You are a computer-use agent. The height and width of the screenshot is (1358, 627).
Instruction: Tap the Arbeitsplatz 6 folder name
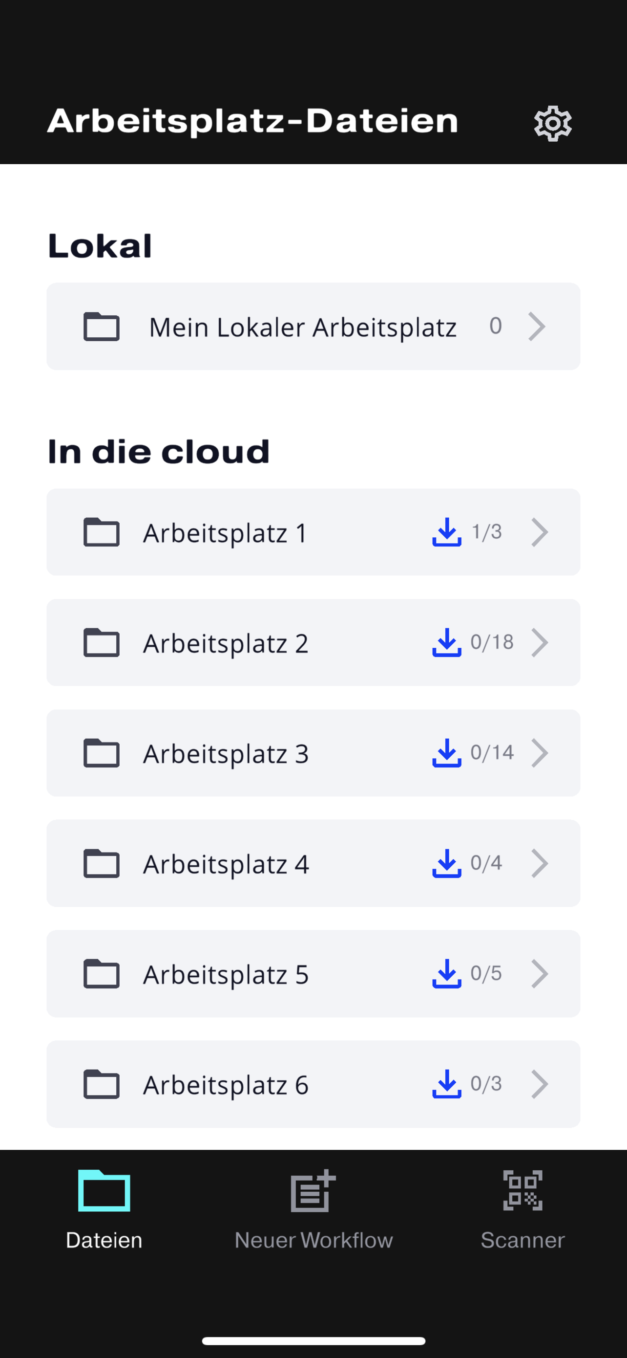tap(226, 1084)
